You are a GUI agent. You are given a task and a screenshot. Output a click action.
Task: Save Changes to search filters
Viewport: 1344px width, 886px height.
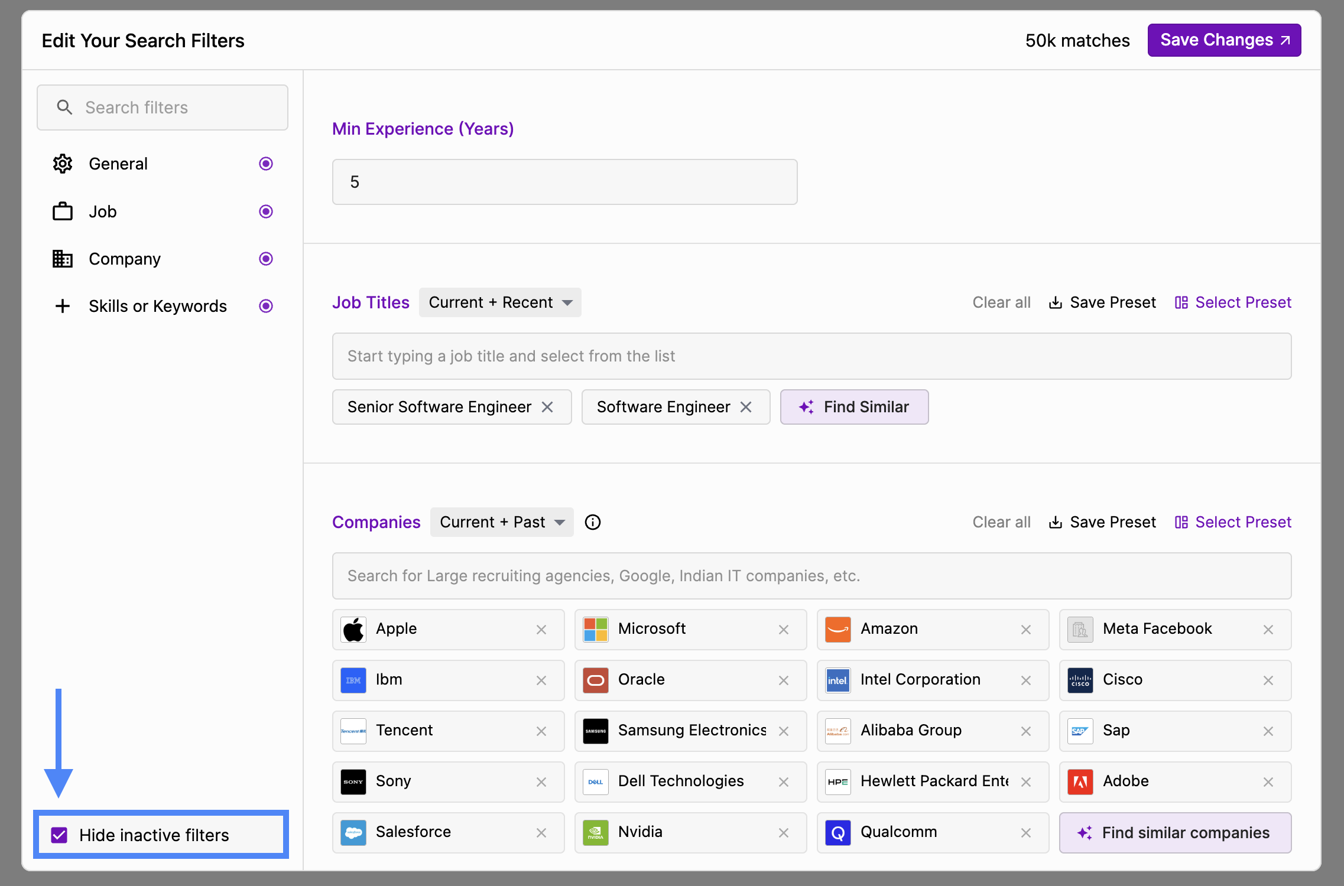[1224, 40]
